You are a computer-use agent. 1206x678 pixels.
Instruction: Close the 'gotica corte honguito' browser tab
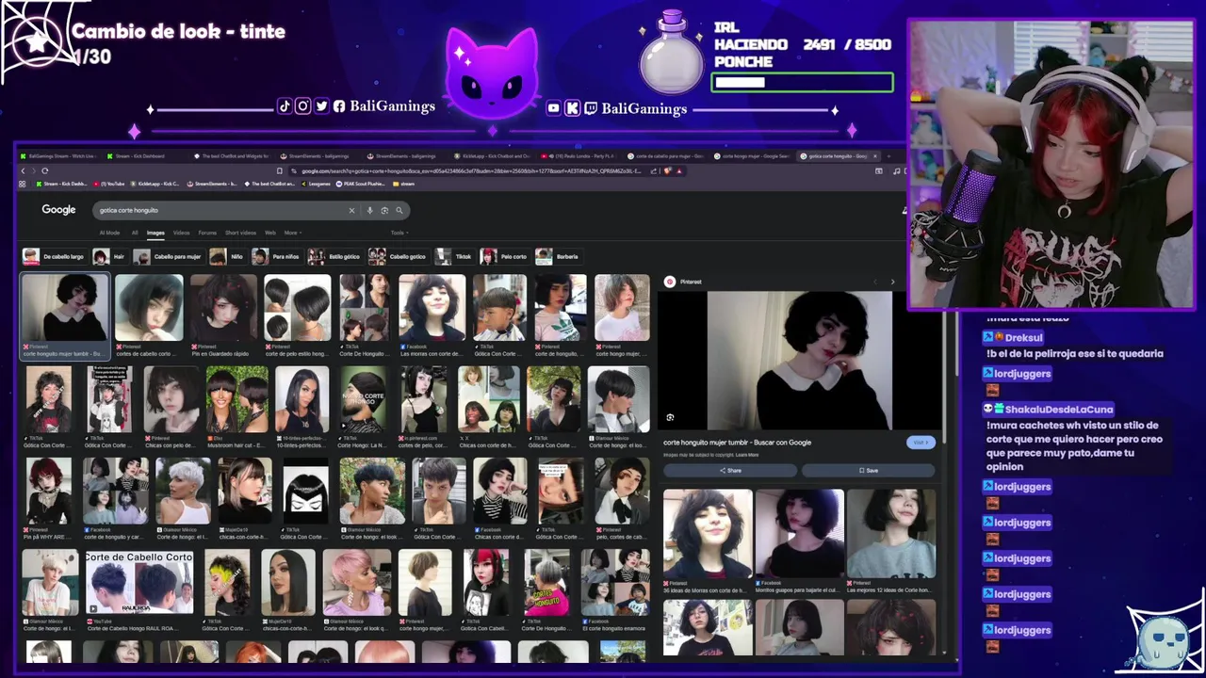click(875, 155)
